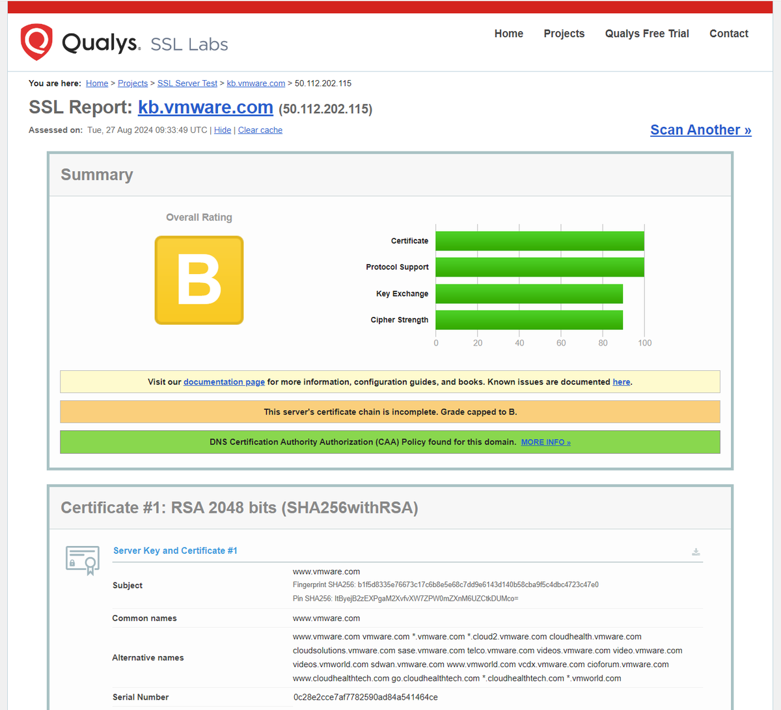Click the Common names row label
The width and height of the screenshot is (781, 710).
click(144, 618)
